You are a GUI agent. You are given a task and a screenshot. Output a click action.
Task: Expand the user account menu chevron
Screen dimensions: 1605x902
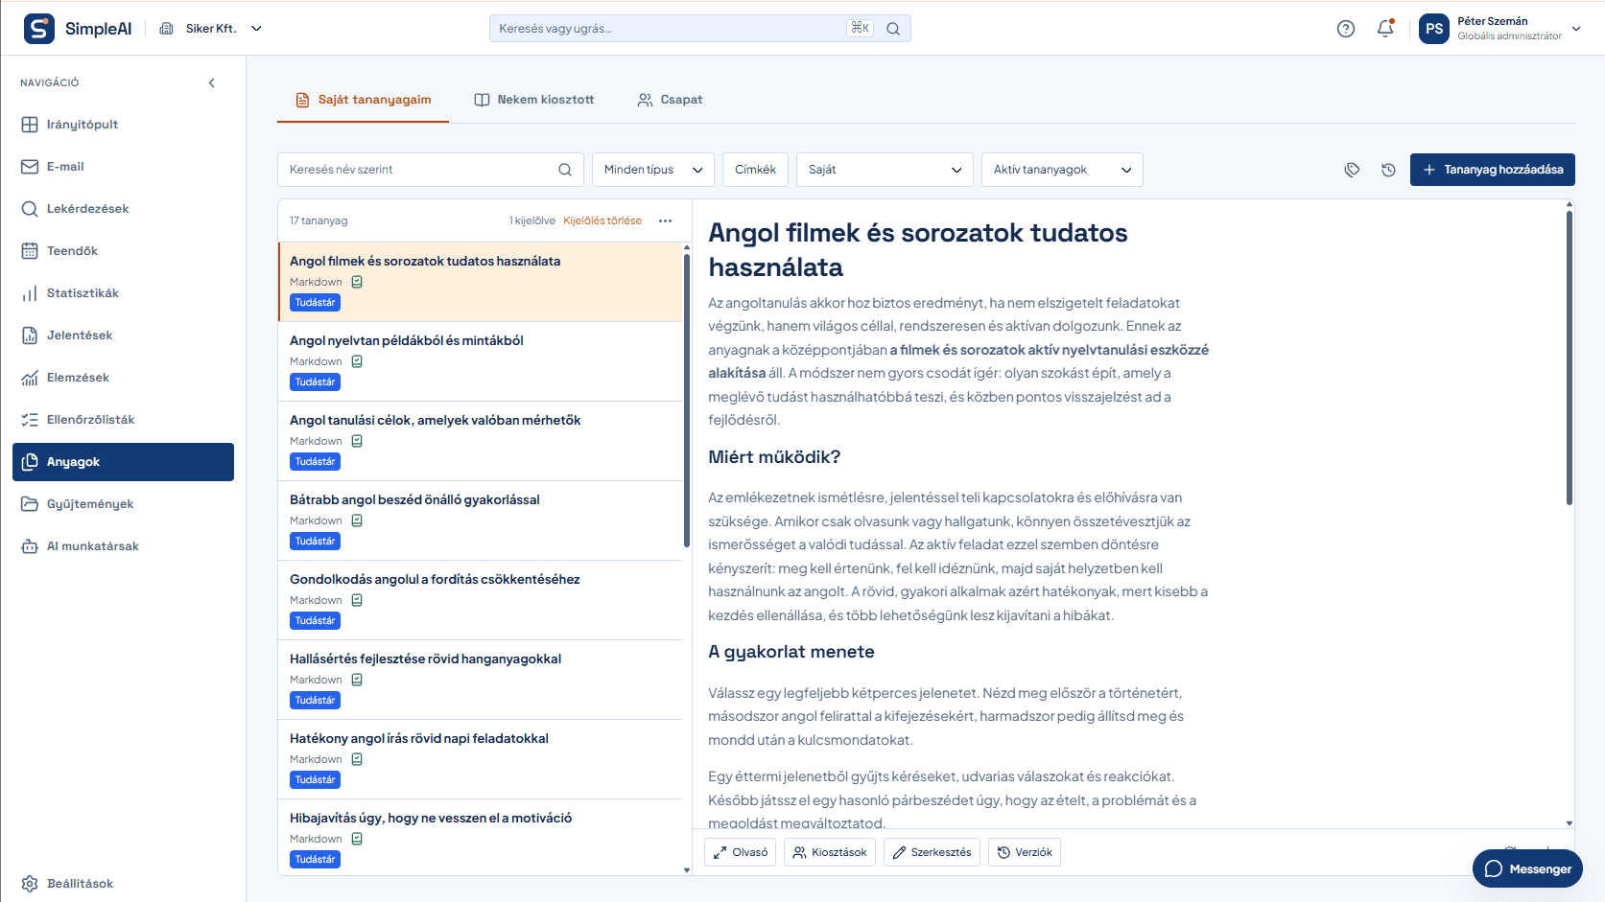[1575, 29]
